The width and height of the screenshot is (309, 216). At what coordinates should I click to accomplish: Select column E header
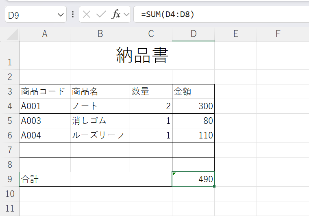pos(236,34)
